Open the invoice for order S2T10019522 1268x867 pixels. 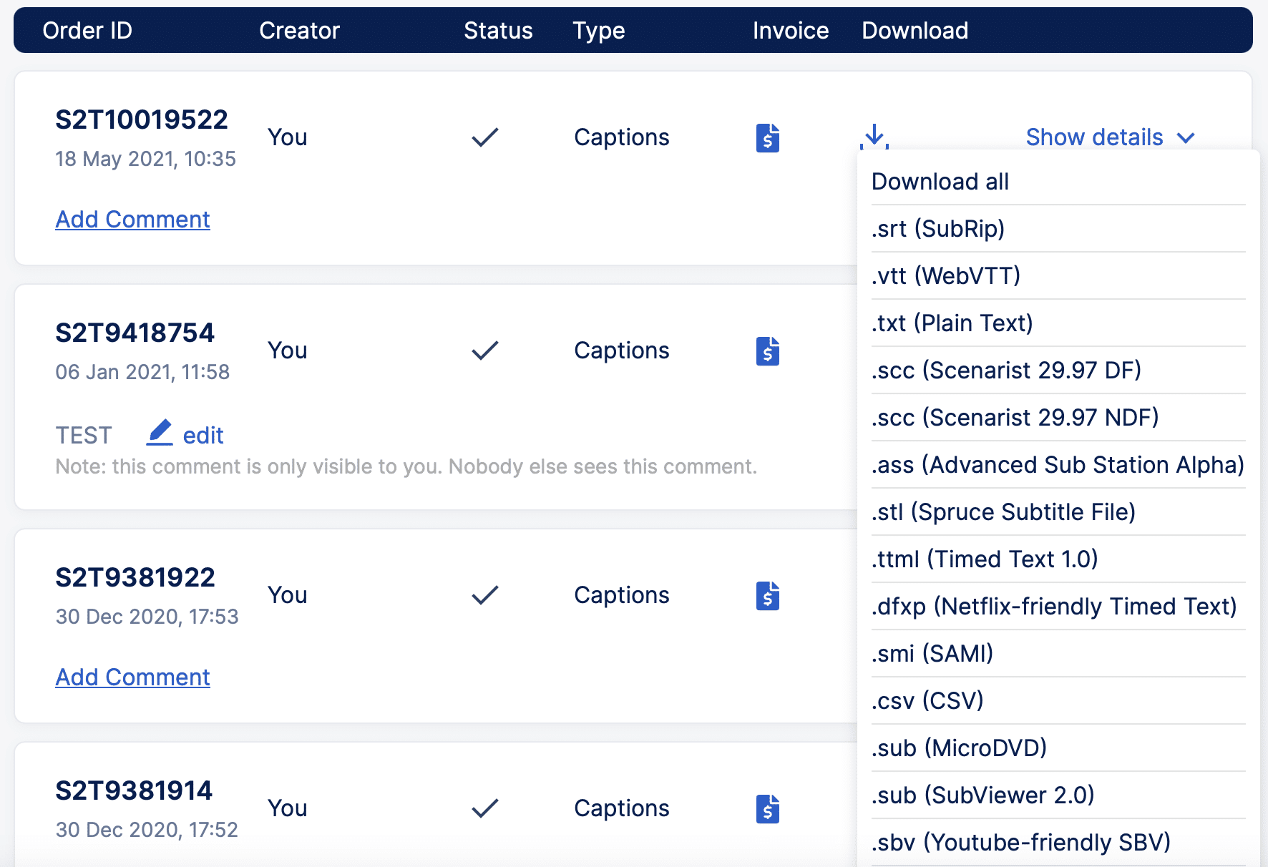click(767, 137)
